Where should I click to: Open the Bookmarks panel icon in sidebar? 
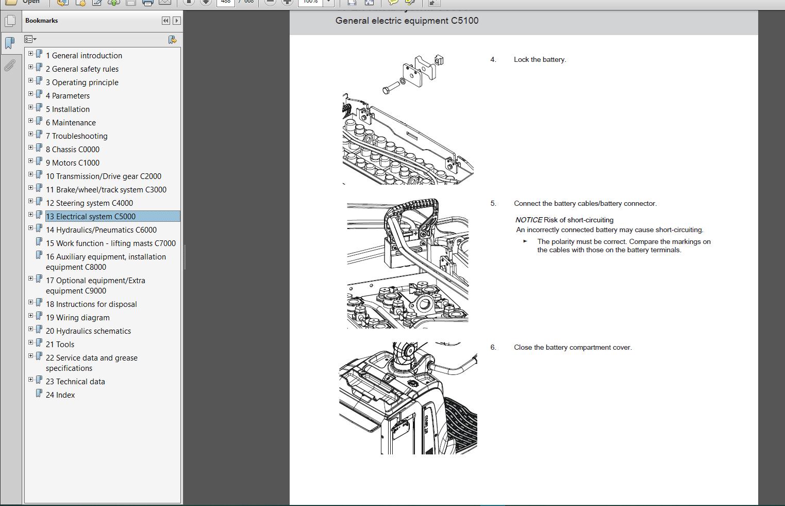(10, 43)
